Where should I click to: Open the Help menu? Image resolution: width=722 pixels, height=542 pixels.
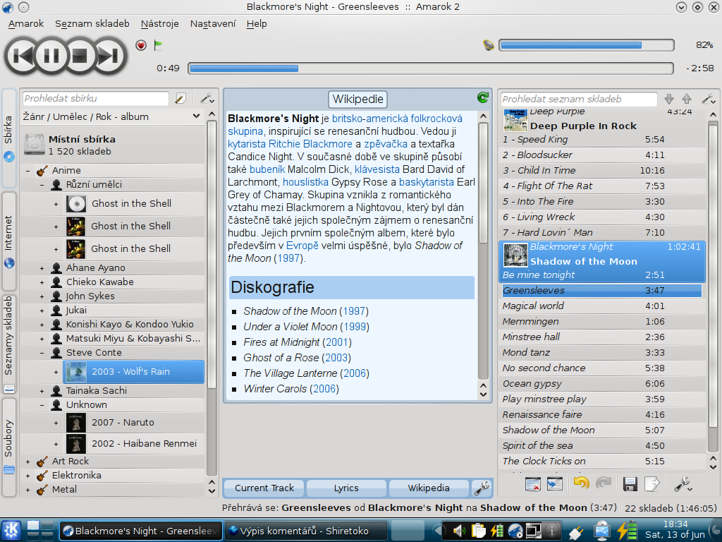(x=257, y=23)
